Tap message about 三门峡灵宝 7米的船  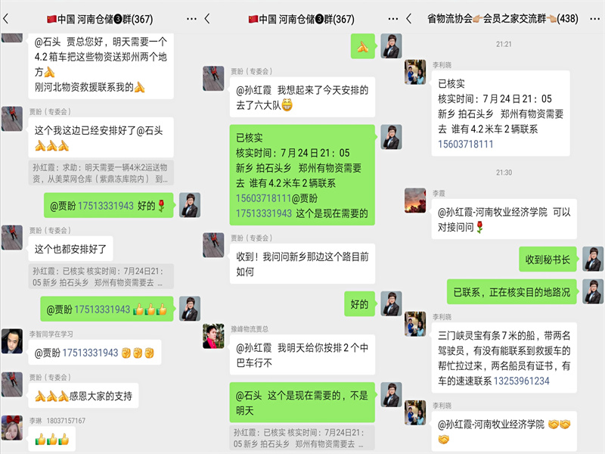504,358
